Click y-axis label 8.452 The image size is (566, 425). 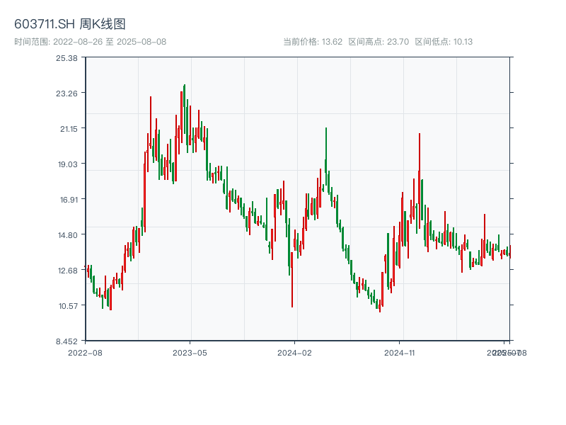click(x=67, y=341)
